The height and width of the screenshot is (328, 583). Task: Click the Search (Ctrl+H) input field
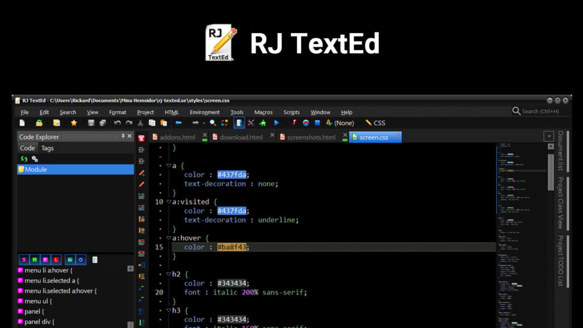point(540,111)
